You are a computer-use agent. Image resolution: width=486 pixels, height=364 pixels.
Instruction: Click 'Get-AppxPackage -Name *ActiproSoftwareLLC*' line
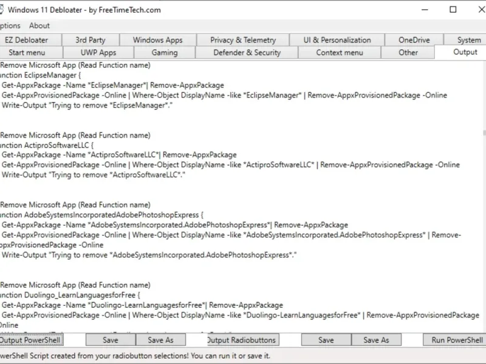click(x=119, y=155)
